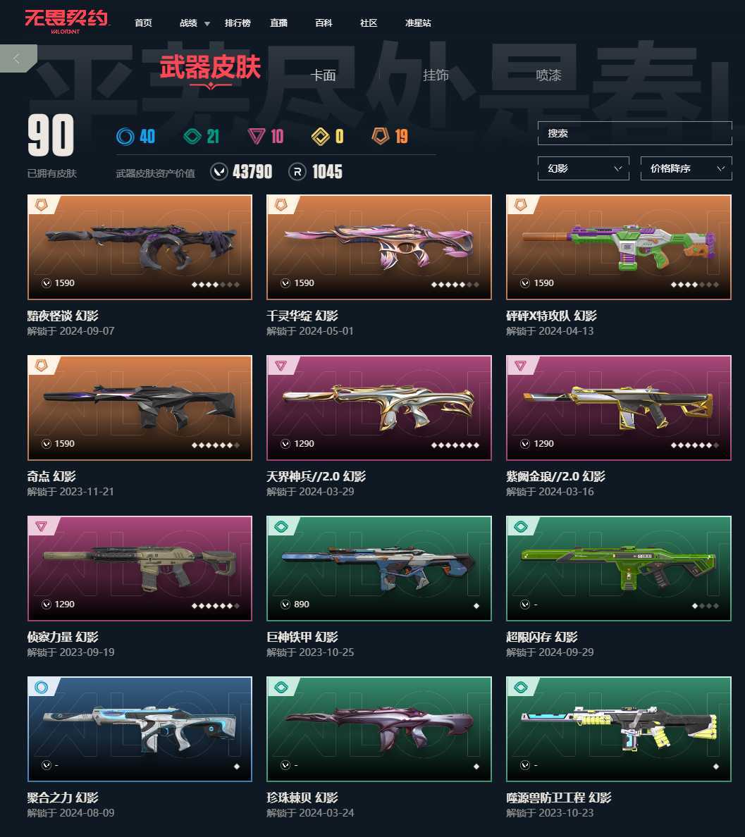
Task: Select the pink triangle tier icon
Action: coord(257,137)
